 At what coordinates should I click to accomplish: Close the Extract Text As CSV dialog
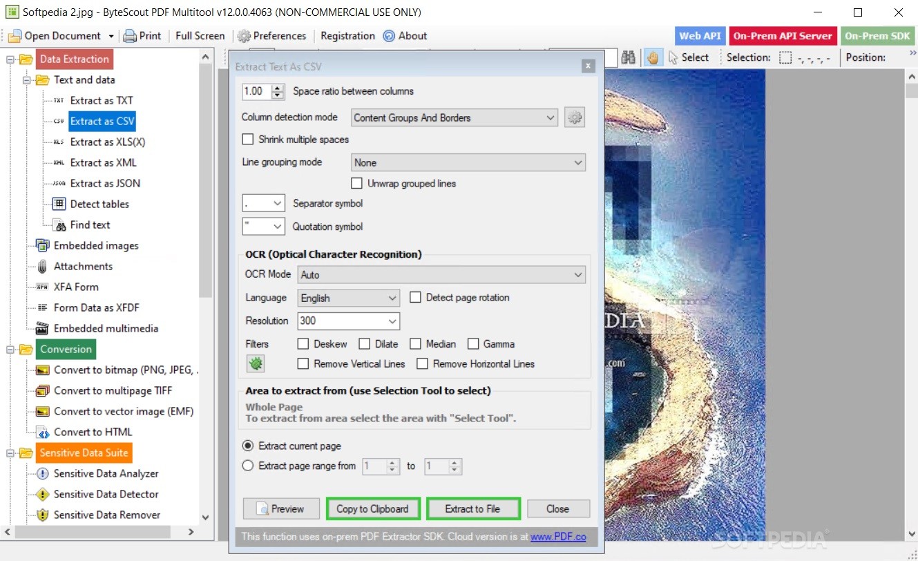point(588,66)
